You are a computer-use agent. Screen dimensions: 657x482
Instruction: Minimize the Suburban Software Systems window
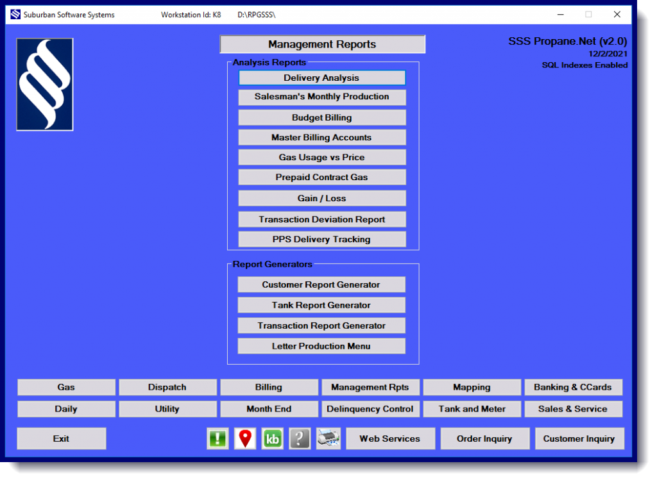coord(560,14)
